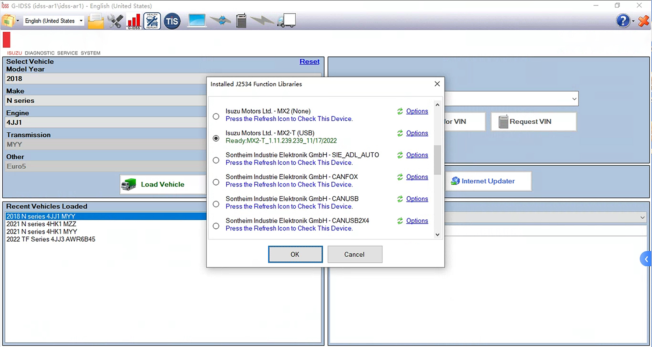
Task: Open the yellow folder icon in toolbar
Action: click(x=96, y=21)
